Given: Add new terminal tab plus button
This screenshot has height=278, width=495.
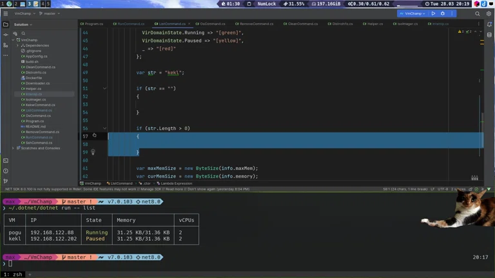Looking at the screenshot, I should point(30,275).
